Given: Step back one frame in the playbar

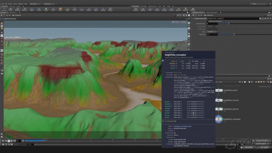Looking at the screenshot, I should 23,141.
